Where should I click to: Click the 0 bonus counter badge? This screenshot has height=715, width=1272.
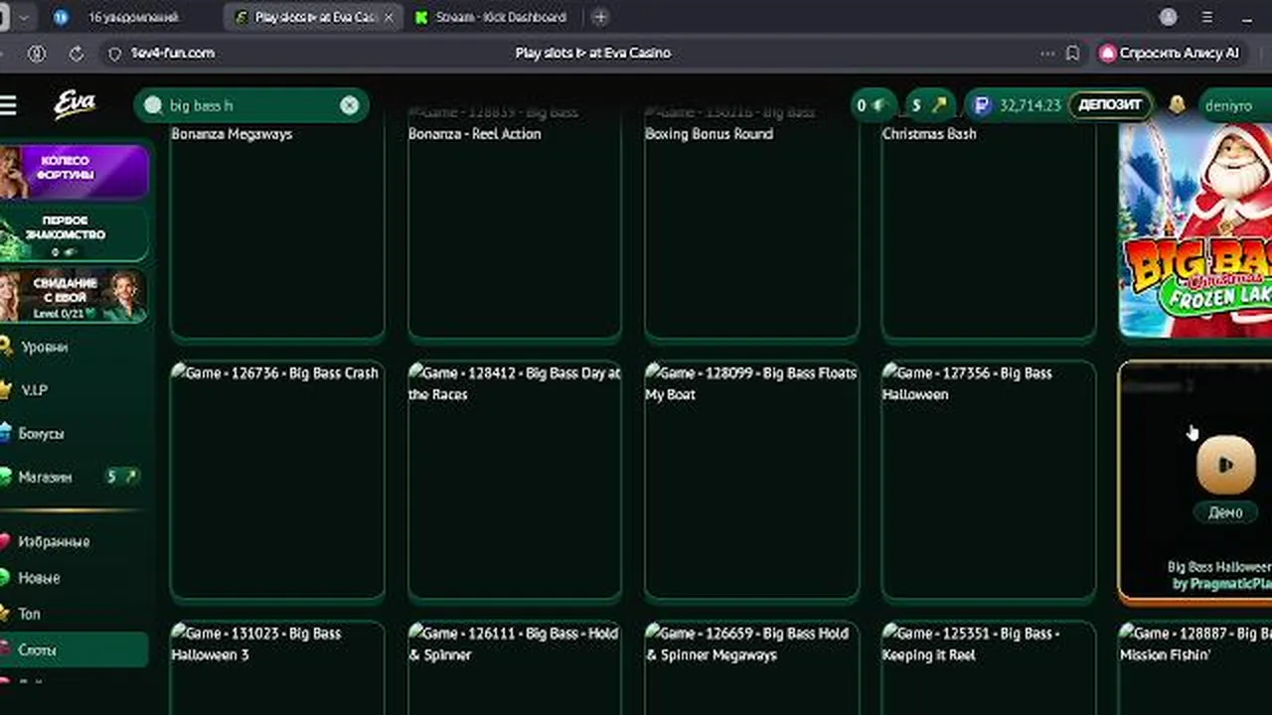873,105
